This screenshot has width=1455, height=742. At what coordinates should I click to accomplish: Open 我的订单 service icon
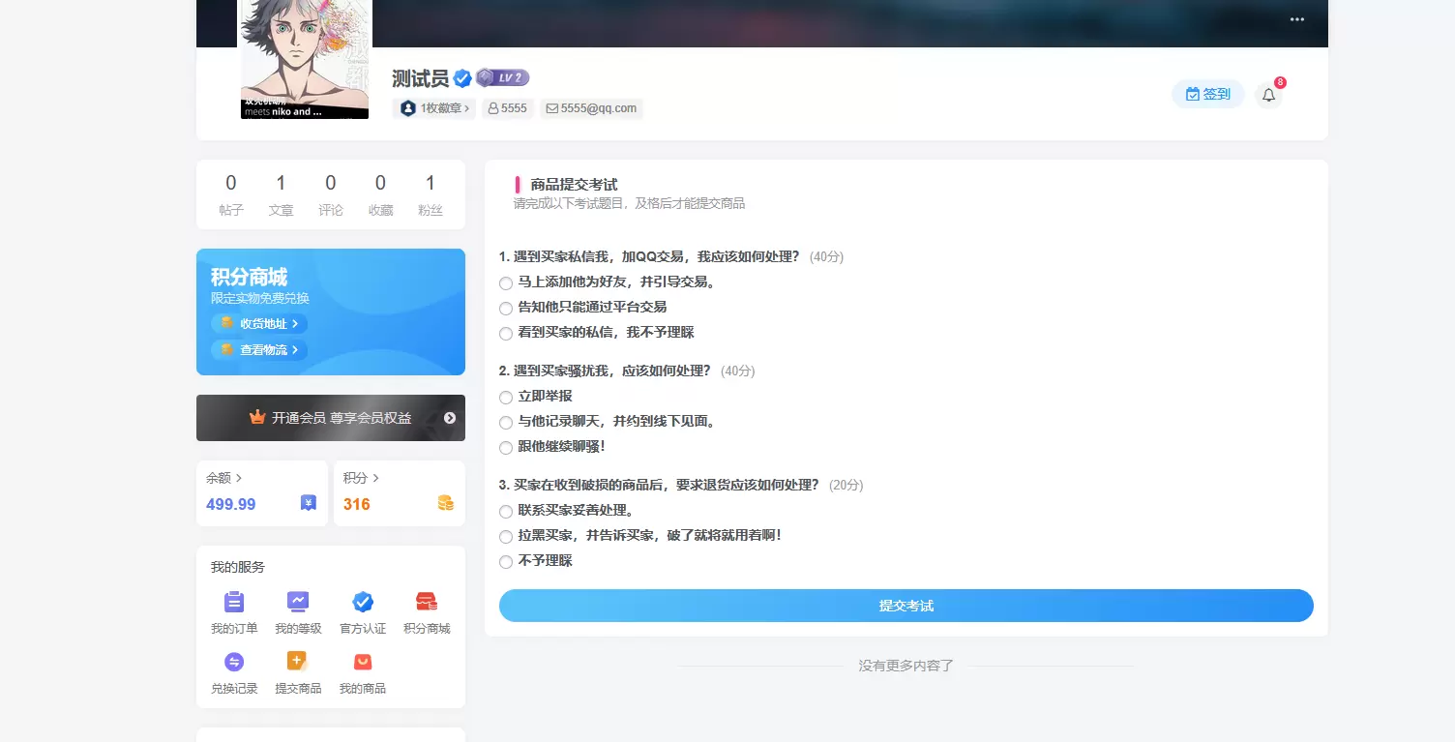click(x=234, y=602)
